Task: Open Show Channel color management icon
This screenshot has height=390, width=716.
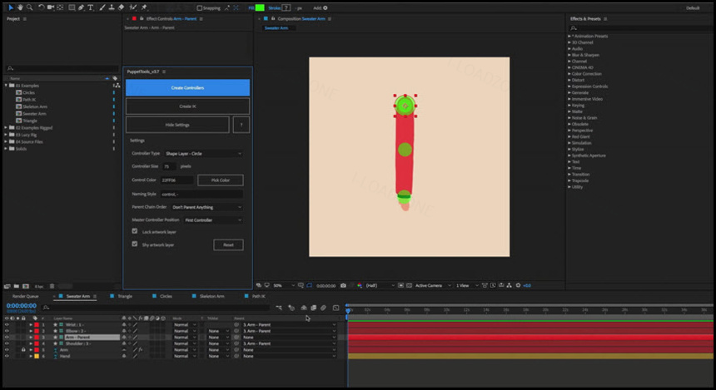Action: coord(360,285)
